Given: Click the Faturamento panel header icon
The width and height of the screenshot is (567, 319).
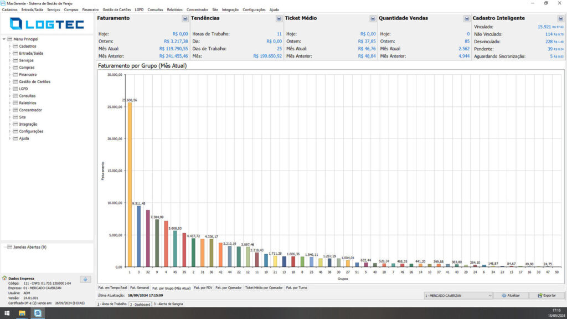Looking at the screenshot, I should point(185,18).
